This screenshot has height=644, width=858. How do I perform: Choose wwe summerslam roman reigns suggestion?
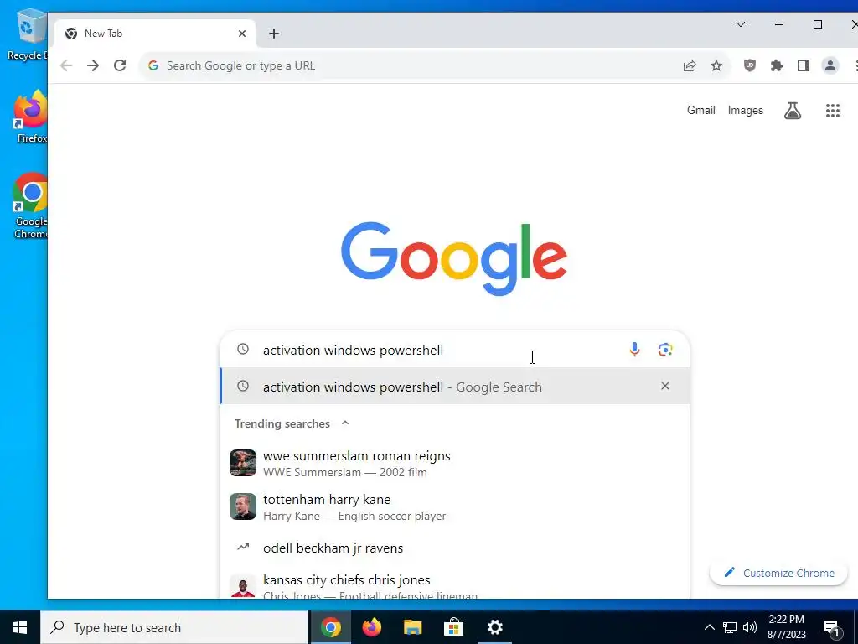point(454,463)
